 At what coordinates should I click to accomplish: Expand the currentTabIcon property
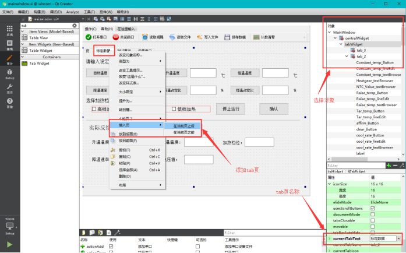click(329, 251)
